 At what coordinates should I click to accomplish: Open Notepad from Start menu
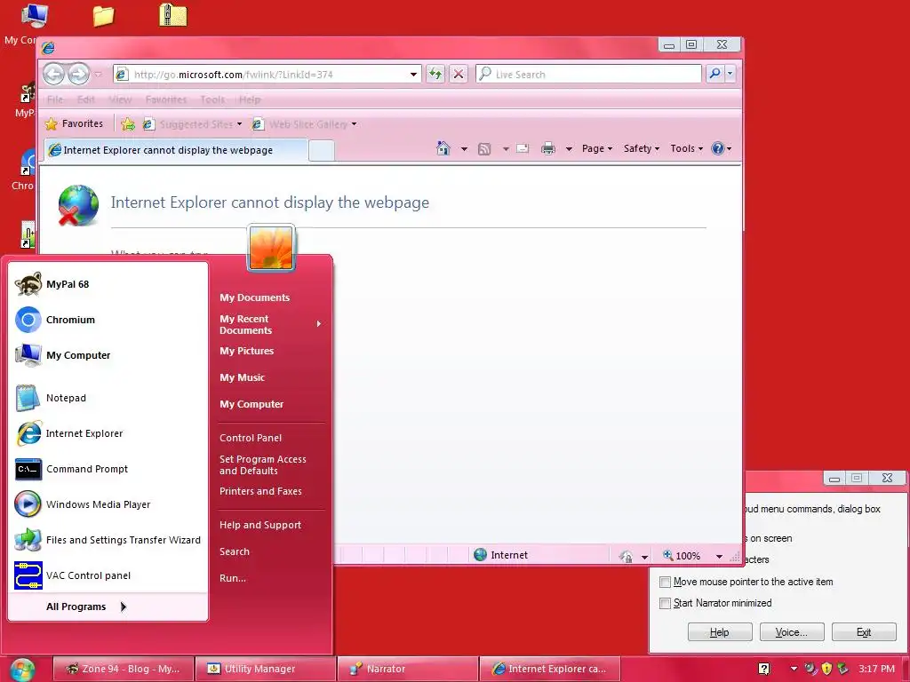(x=108, y=398)
